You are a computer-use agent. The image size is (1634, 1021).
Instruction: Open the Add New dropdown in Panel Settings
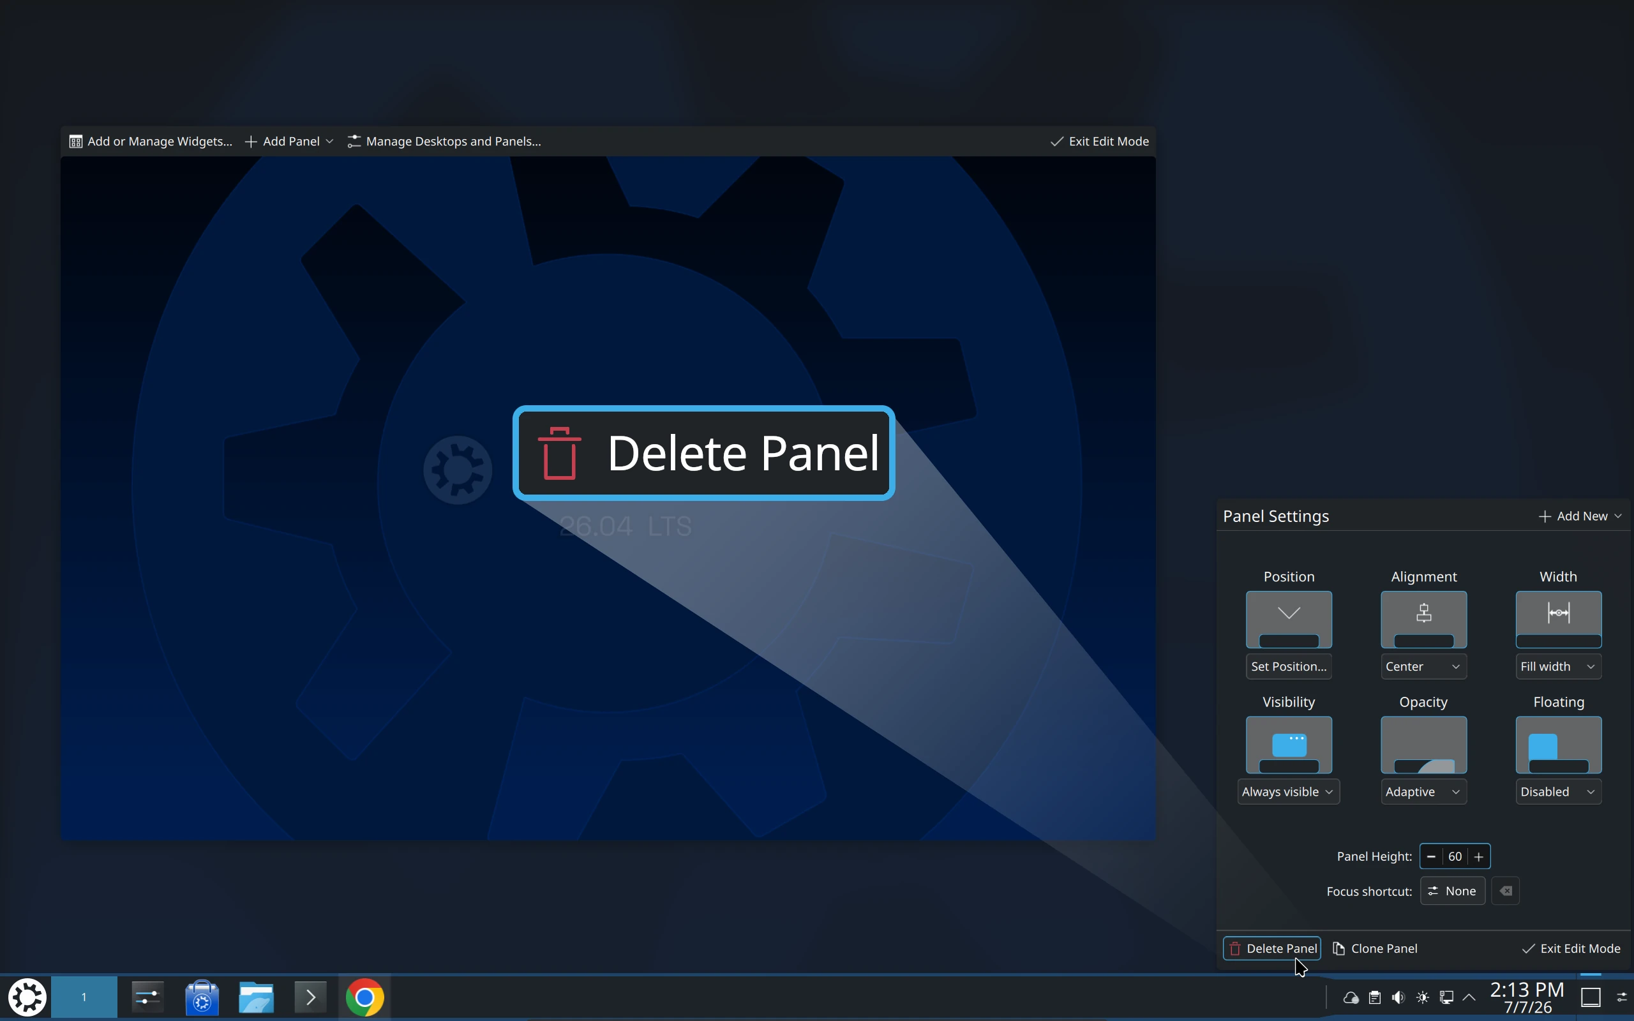[1579, 516]
